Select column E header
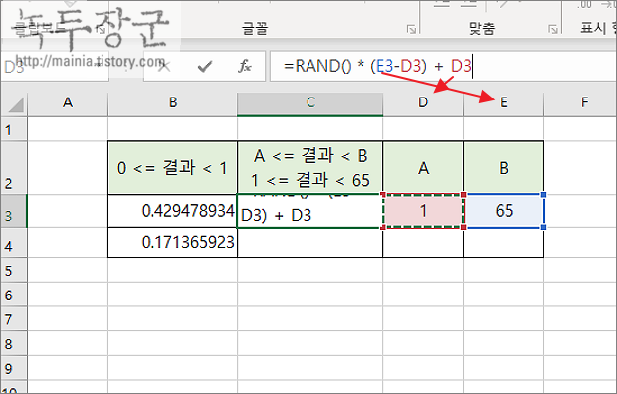 pyautogui.click(x=504, y=103)
